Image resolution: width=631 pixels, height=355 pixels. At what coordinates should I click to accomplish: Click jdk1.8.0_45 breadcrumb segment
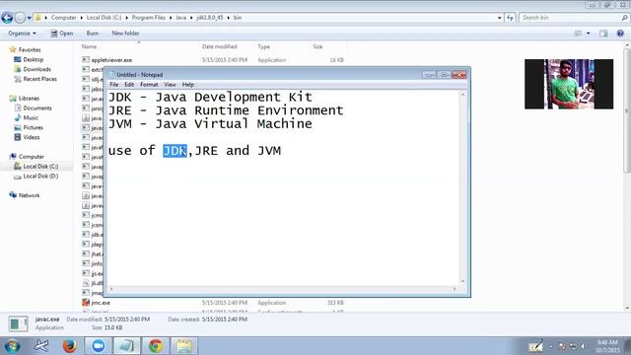(x=210, y=18)
